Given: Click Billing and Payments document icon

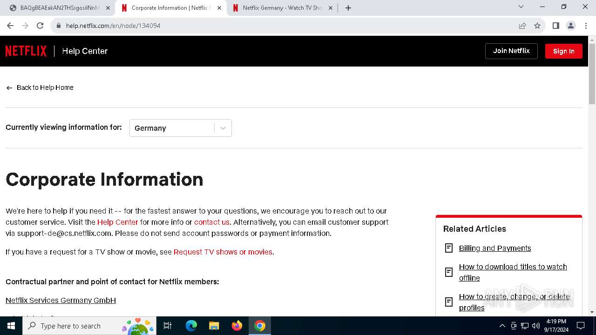Looking at the screenshot, I should [449, 248].
